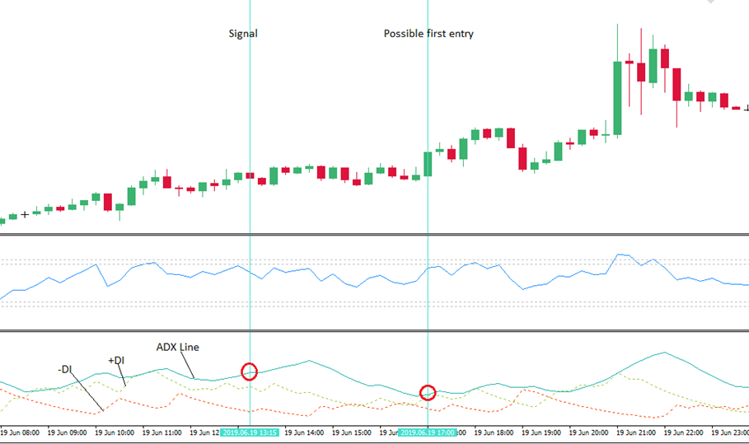Image resolution: width=749 pixels, height=444 pixels.
Task: Click the "19 Jun 10:00" axis label
Action: (115, 432)
